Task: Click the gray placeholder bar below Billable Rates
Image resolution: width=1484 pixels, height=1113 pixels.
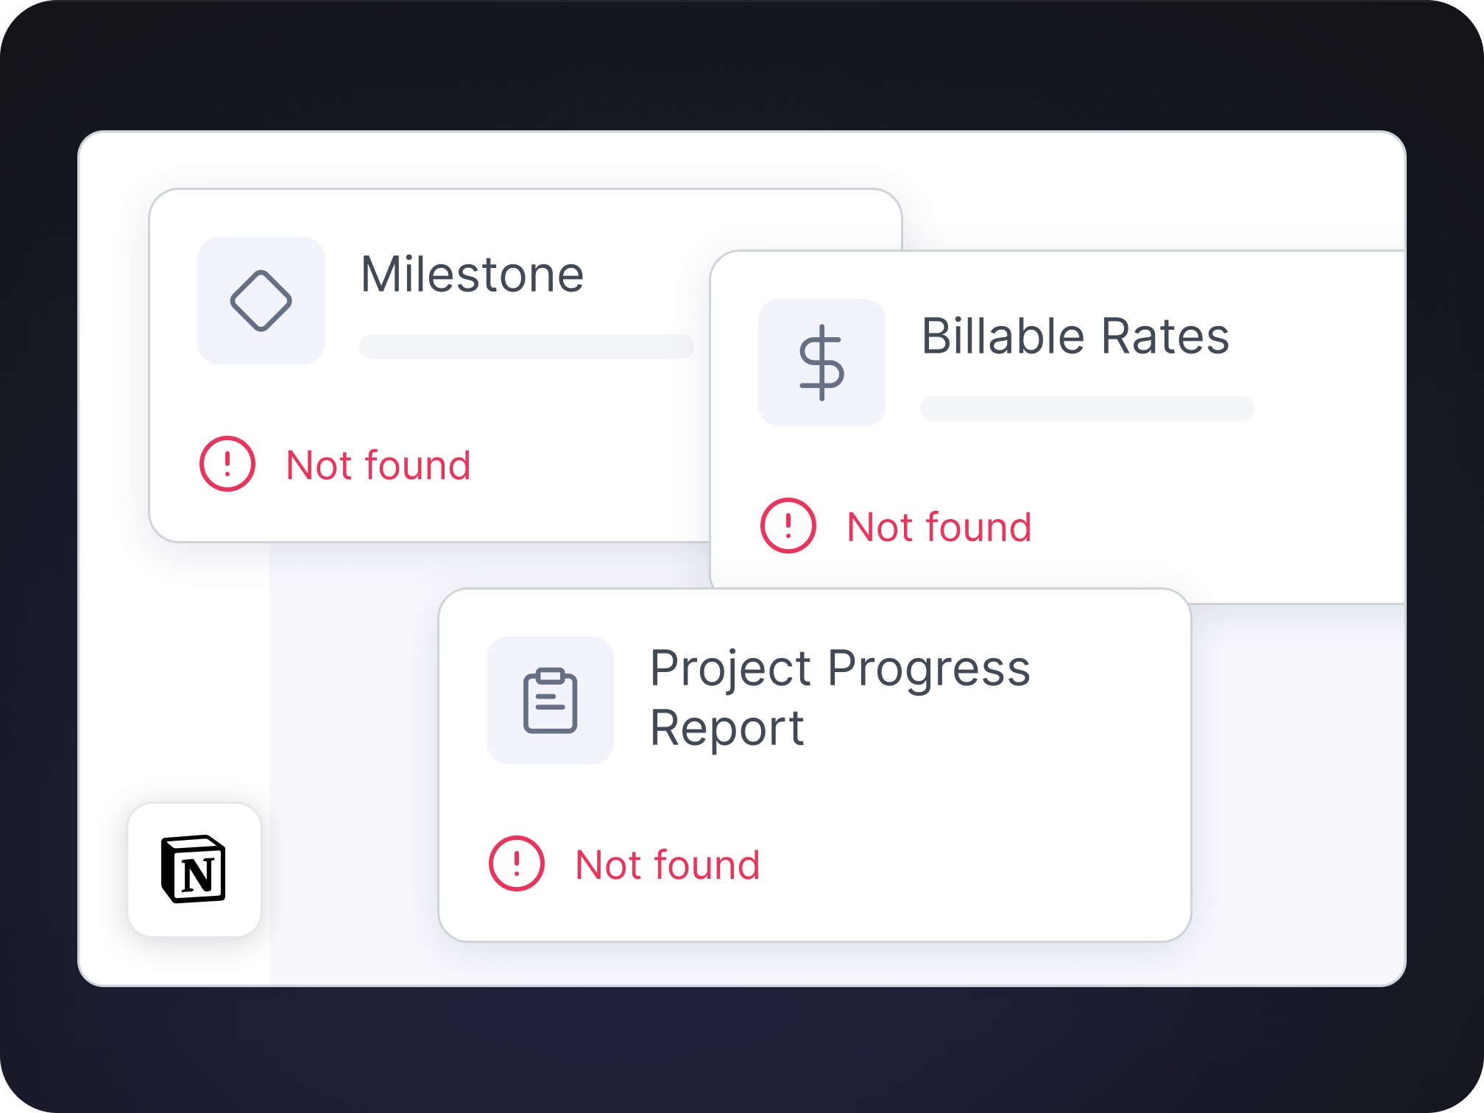Action: pos(1087,409)
